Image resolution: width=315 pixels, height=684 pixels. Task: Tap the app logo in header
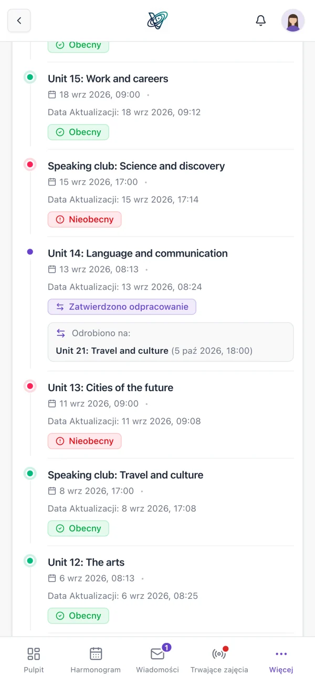[x=157, y=21]
